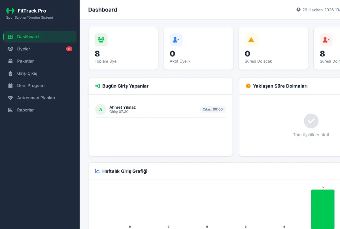Click the A avatar of Ahmet Yılmaz

click(101, 109)
